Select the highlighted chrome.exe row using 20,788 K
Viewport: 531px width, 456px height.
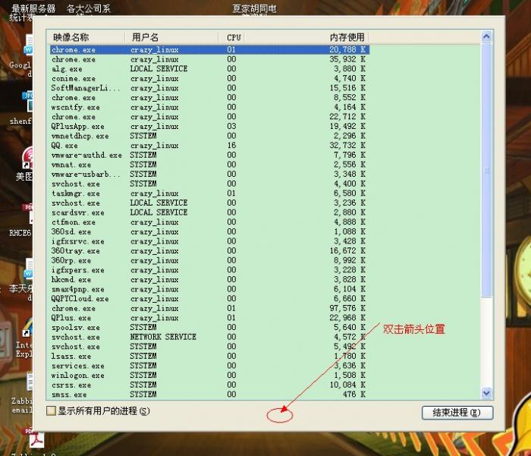pos(210,50)
